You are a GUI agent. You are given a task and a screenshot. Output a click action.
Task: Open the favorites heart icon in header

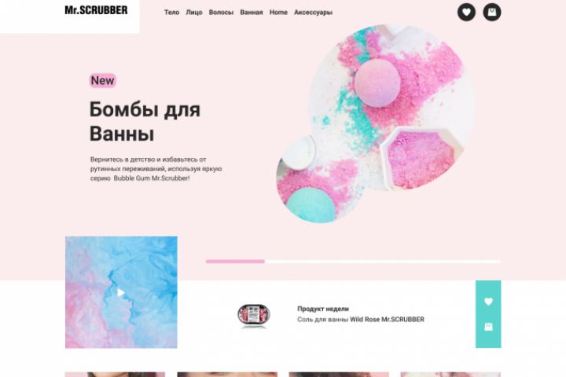(x=466, y=13)
